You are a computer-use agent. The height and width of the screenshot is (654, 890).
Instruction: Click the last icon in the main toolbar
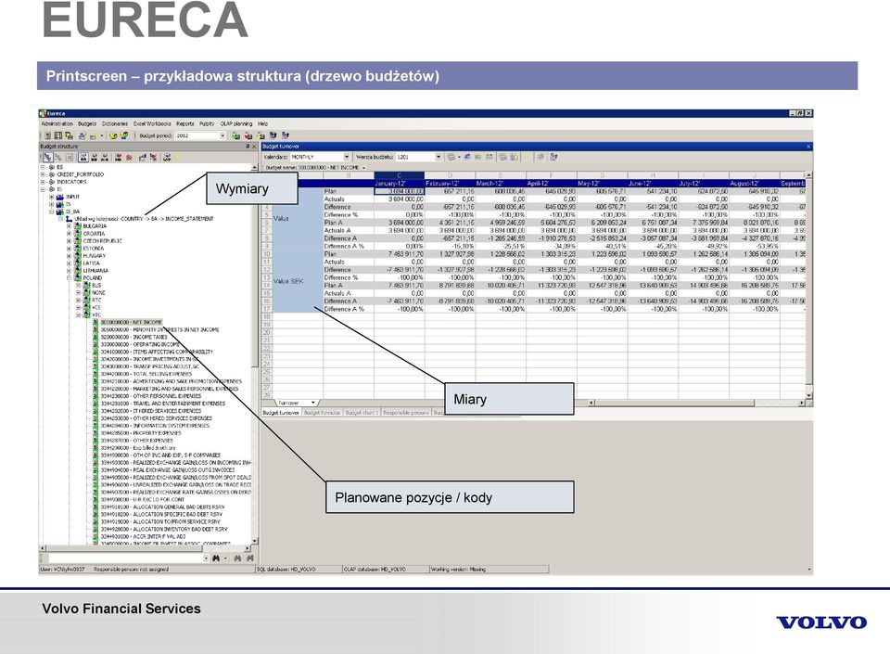[286, 135]
